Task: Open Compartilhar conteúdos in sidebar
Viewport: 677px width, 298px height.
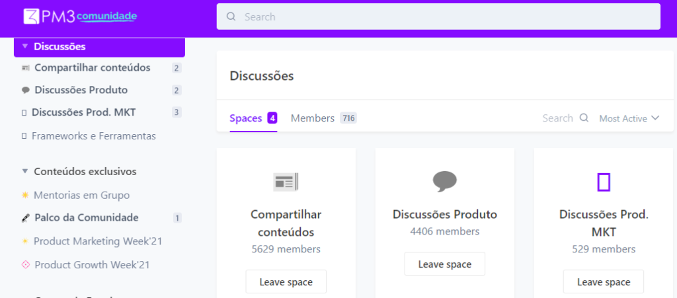Action: (x=93, y=67)
